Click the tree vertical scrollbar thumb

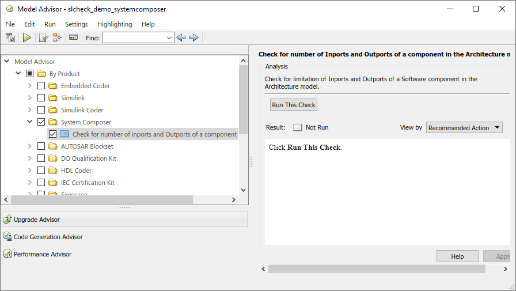tap(243, 100)
